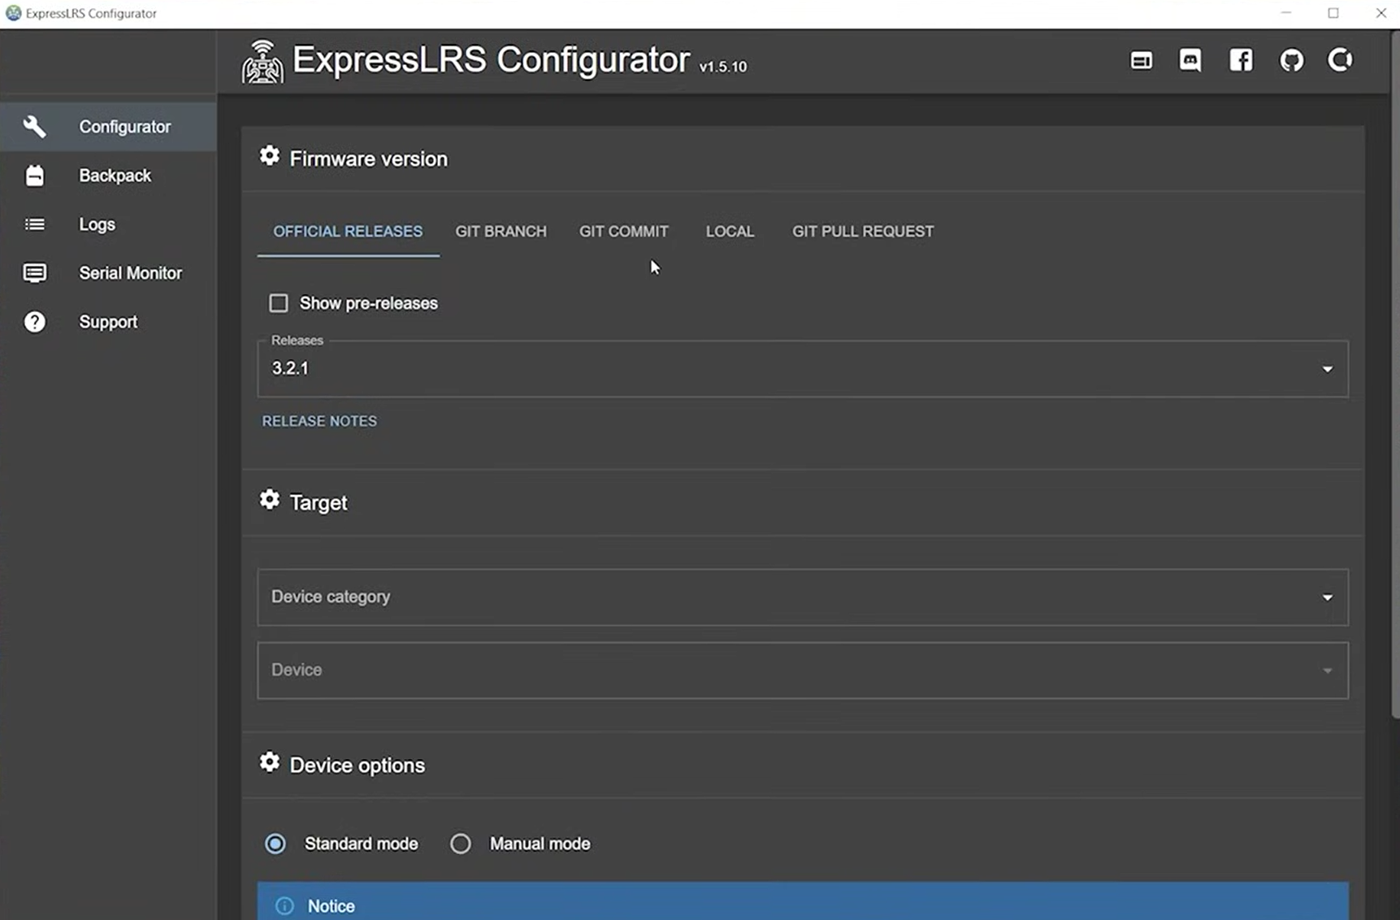
Task: Open the Discord icon in the header
Action: pyautogui.click(x=1190, y=60)
